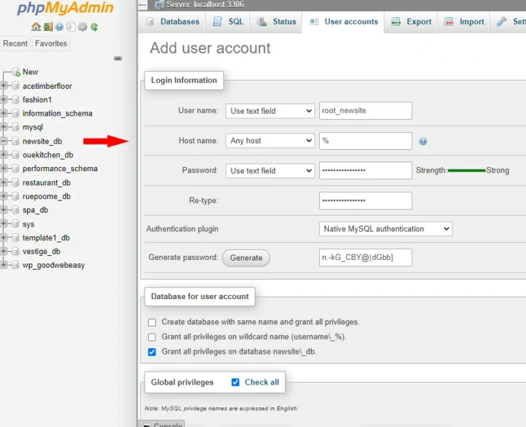Click database icon beside mysql
Viewport: 526px width, 427px height.
[x=16, y=127]
